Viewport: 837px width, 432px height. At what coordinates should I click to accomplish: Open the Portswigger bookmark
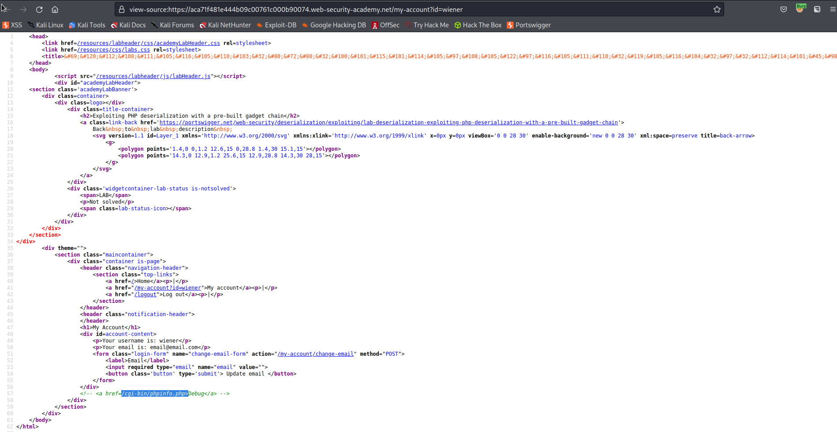click(529, 25)
